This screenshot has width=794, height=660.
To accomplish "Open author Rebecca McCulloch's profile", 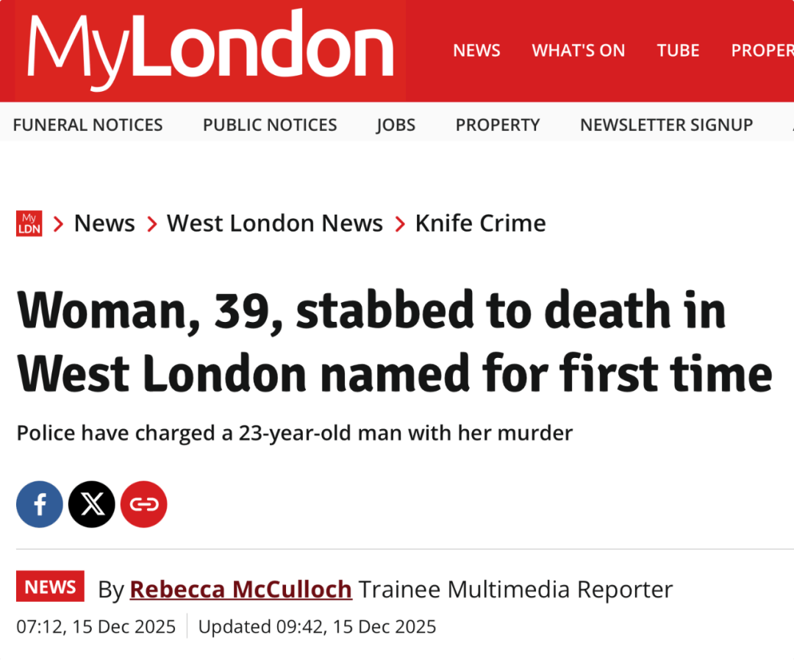I will [240, 589].
